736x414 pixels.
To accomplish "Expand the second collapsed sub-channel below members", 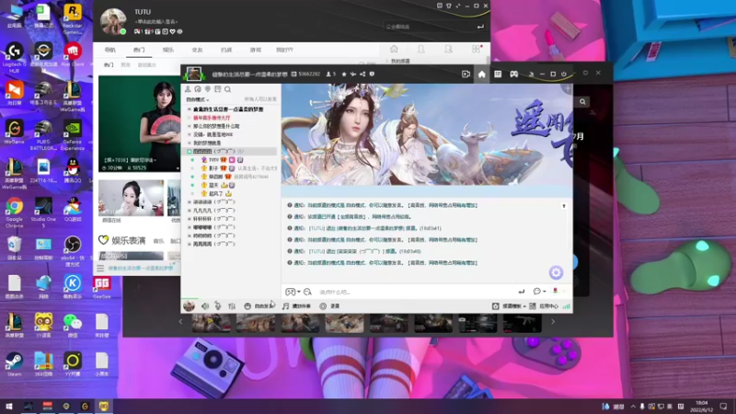I will click(x=190, y=211).
